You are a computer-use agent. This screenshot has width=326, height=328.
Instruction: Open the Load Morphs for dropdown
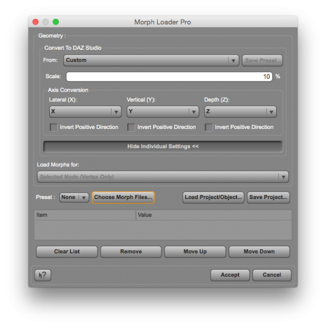point(163,177)
